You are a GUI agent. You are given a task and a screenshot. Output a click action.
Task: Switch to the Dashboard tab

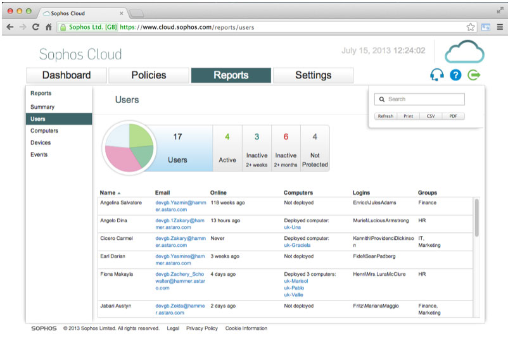[x=67, y=75]
